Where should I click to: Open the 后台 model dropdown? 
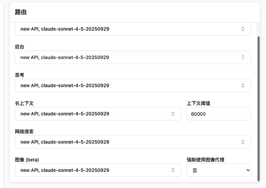(133, 57)
